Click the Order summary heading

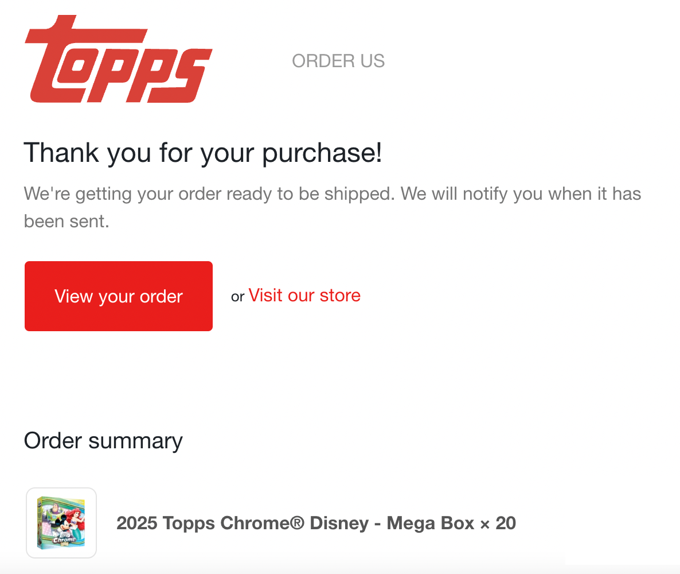[103, 441]
